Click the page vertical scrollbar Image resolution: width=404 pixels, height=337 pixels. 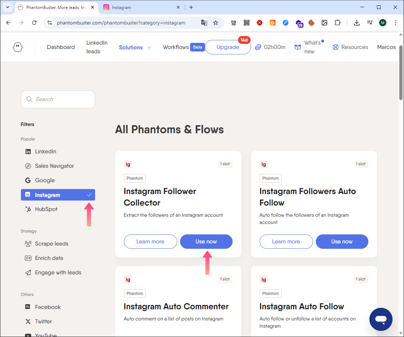(401, 73)
